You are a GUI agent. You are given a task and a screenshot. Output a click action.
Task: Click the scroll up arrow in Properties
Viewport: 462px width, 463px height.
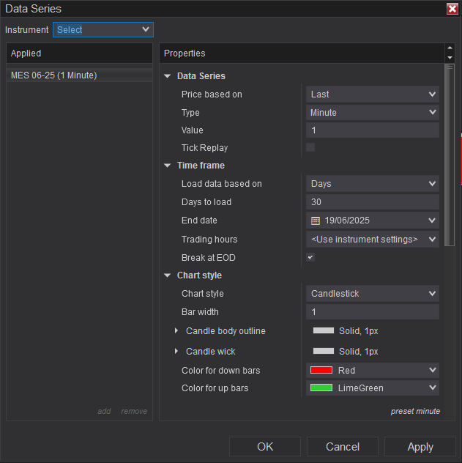[450, 48]
